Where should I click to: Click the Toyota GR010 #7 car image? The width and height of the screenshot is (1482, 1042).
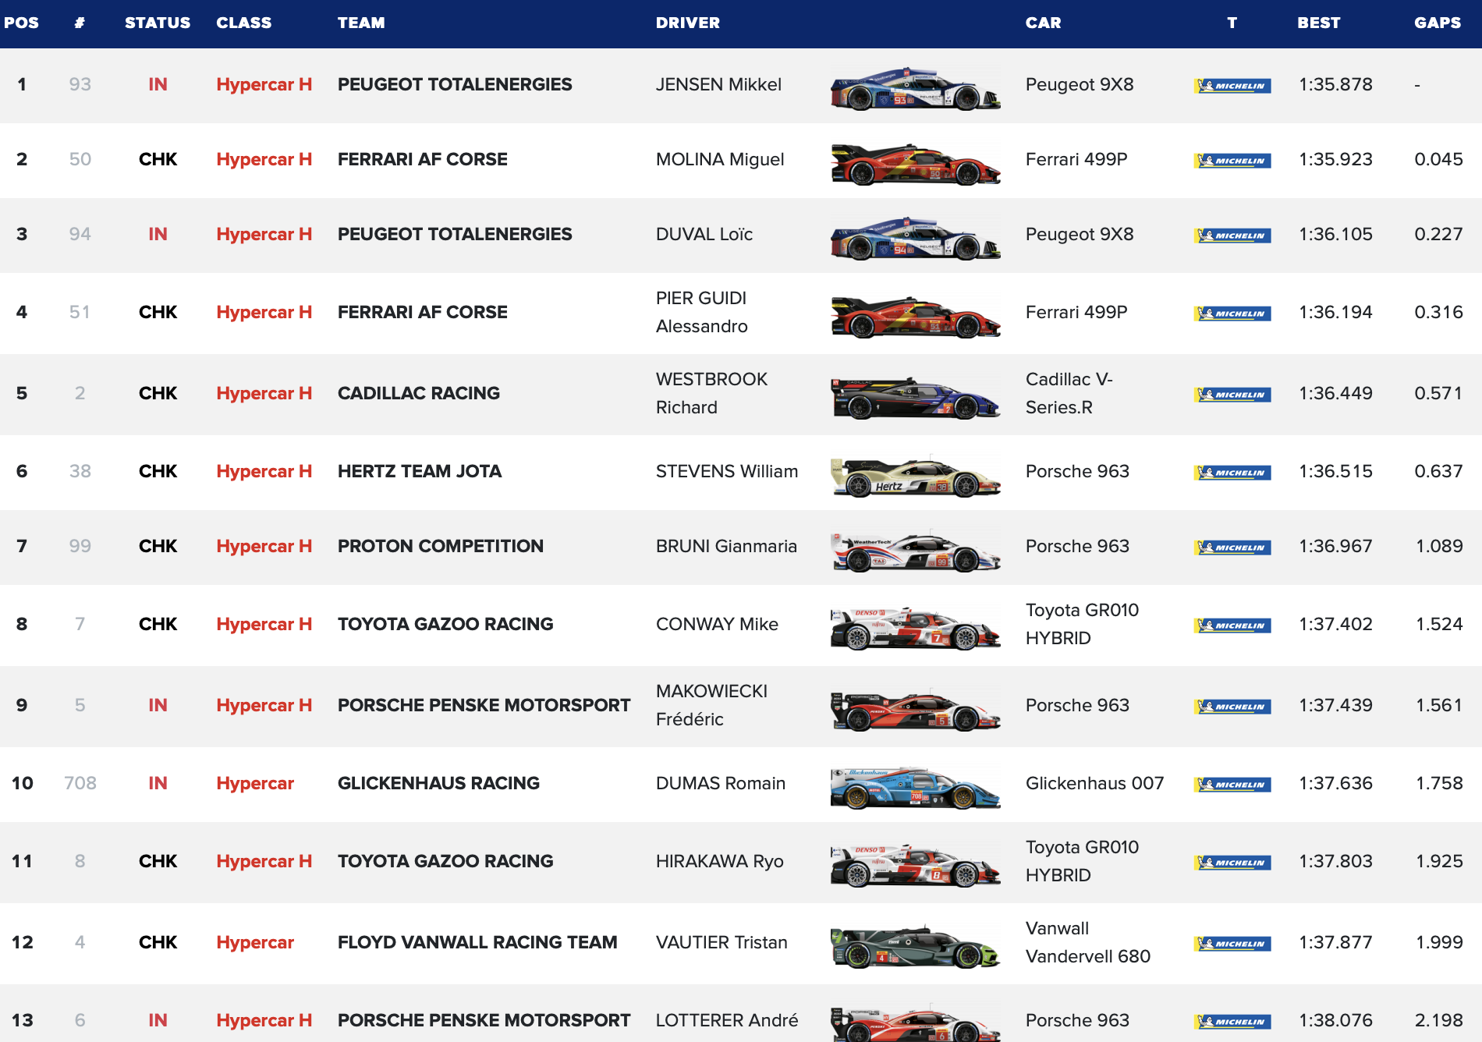pyautogui.click(x=915, y=627)
